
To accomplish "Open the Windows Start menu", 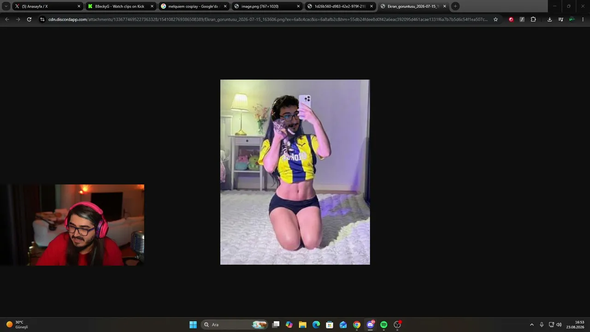I will point(193,325).
